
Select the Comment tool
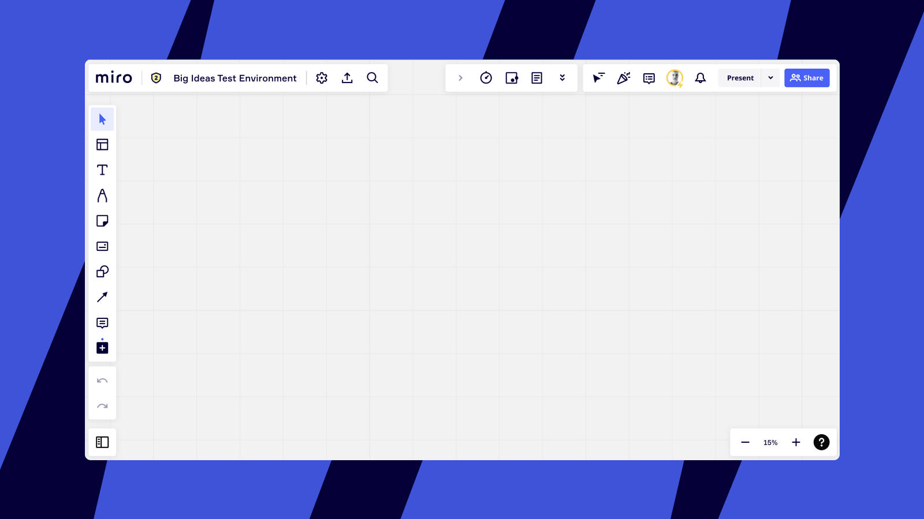tap(102, 322)
